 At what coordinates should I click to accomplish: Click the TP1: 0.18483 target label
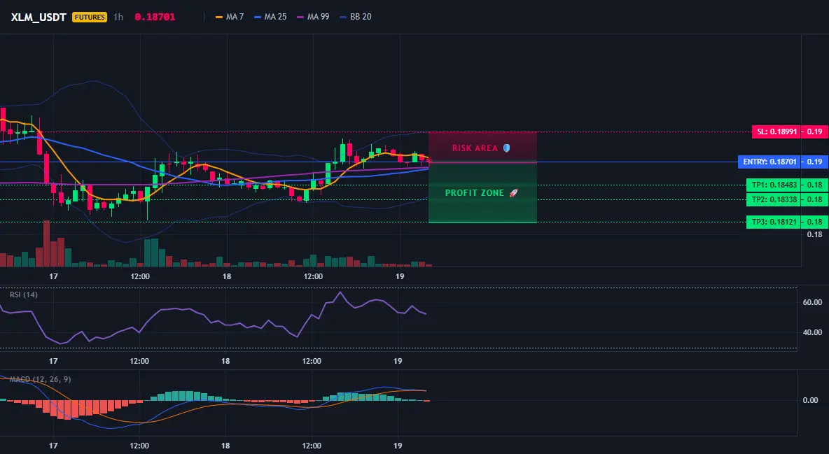772,185
